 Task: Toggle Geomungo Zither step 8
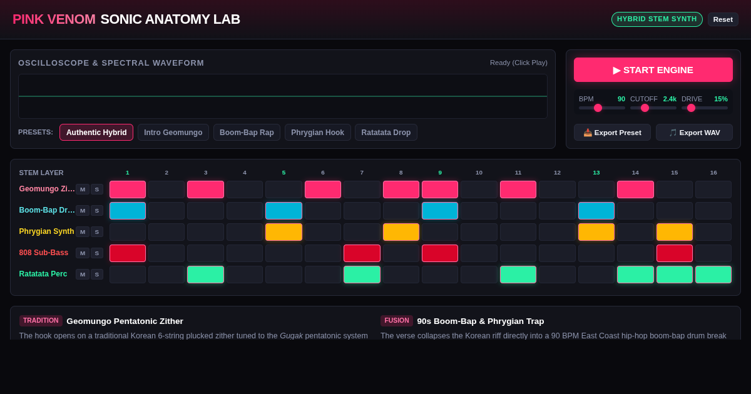tap(401, 189)
